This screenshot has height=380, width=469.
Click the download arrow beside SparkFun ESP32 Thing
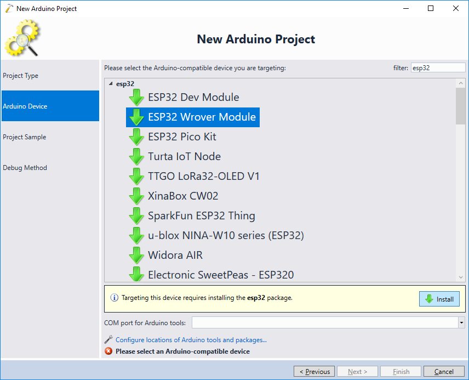[x=136, y=216]
